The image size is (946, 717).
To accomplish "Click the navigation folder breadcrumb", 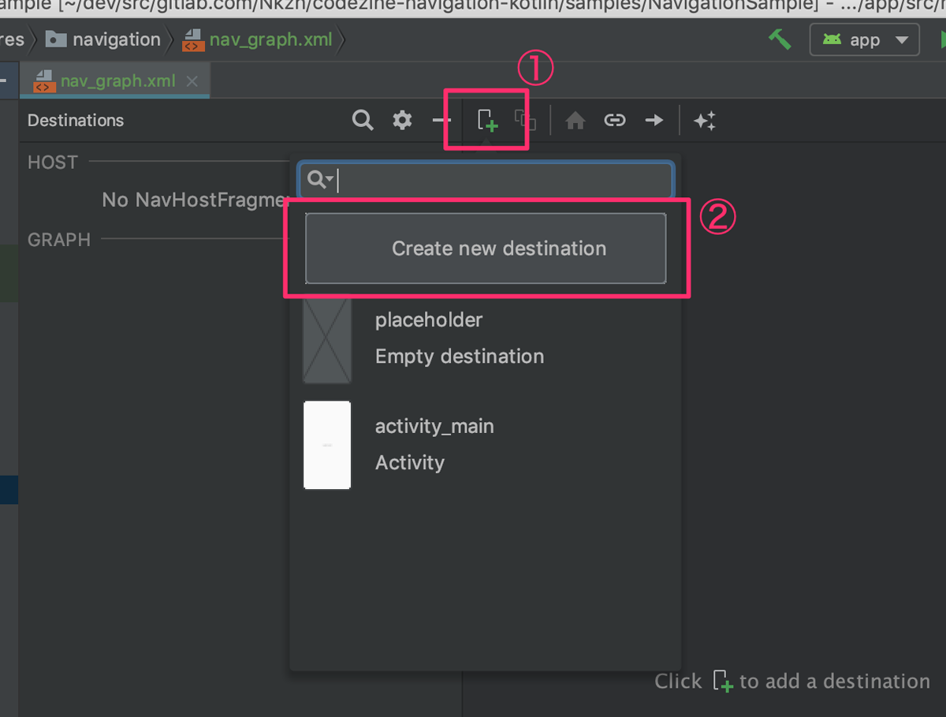I will (x=103, y=39).
